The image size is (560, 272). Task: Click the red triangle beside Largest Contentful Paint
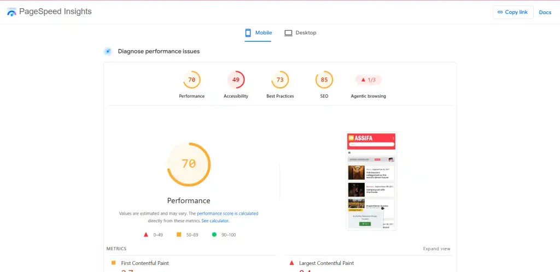point(291,263)
